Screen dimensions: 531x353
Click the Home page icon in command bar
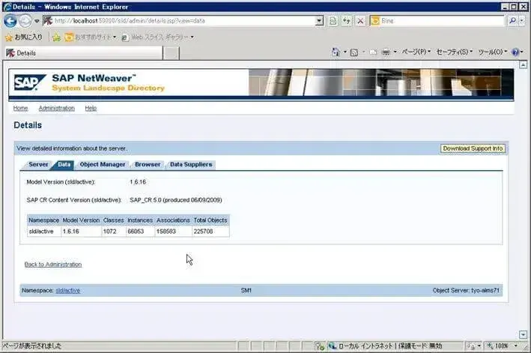(336, 52)
